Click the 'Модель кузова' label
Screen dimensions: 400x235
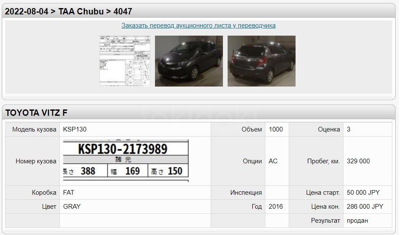pyautogui.click(x=34, y=129)
